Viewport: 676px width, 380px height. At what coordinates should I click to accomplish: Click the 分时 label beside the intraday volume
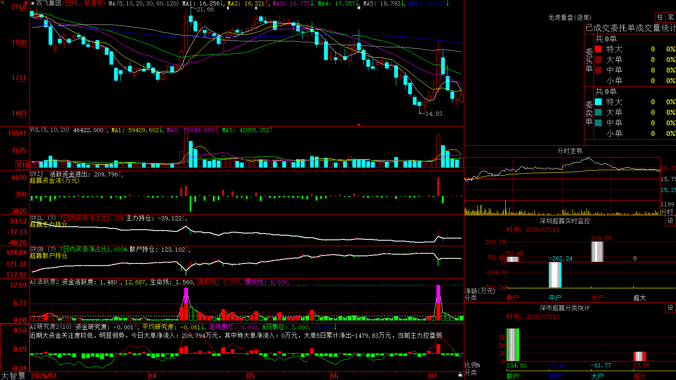[x=667, y=212]
